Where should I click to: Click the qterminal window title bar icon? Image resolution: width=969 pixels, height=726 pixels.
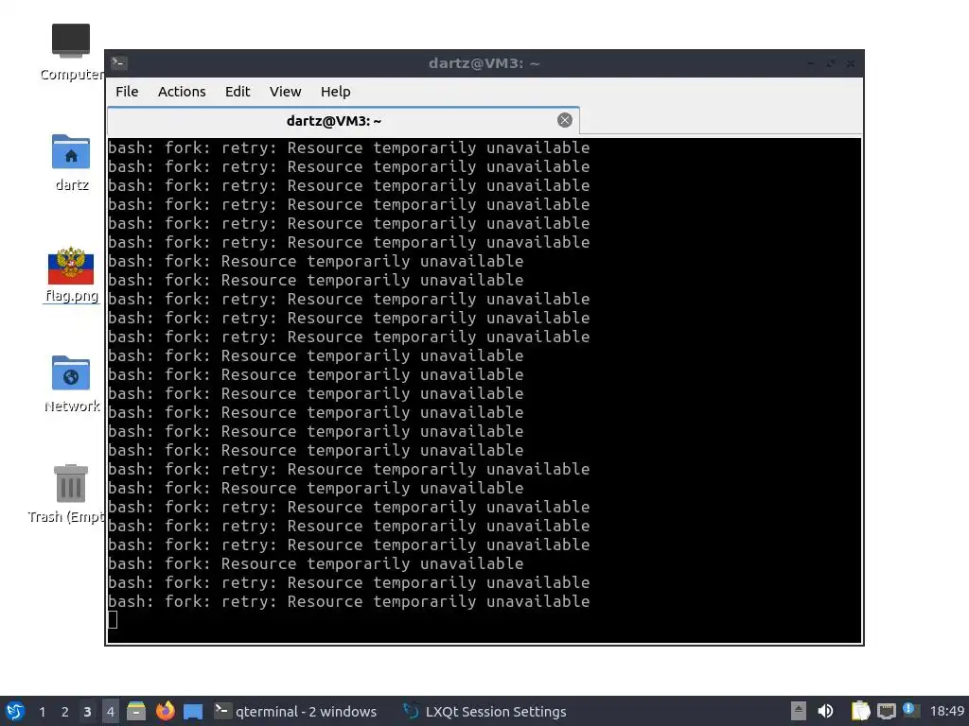tap(119, 63)
